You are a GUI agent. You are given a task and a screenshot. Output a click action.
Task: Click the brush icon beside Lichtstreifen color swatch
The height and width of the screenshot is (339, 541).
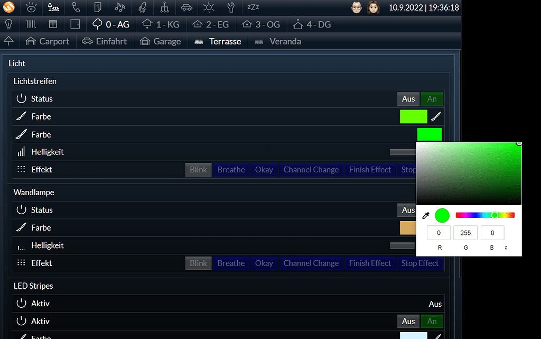coord(436,116)
